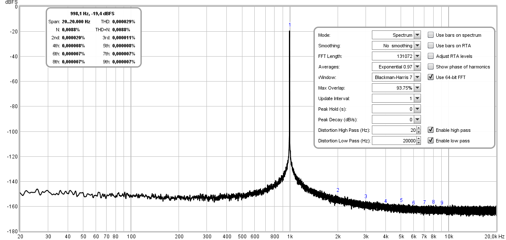Viewport: 506px width, 240px height.
Task: Click harmonic marker 3 on the spectrum
Action: (366, 196)
